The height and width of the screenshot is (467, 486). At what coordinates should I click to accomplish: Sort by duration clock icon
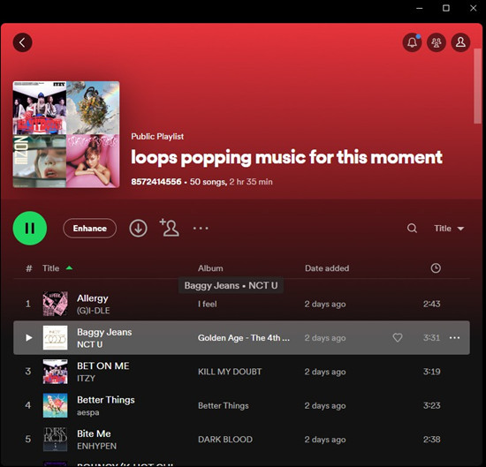(x=436, y=268)
